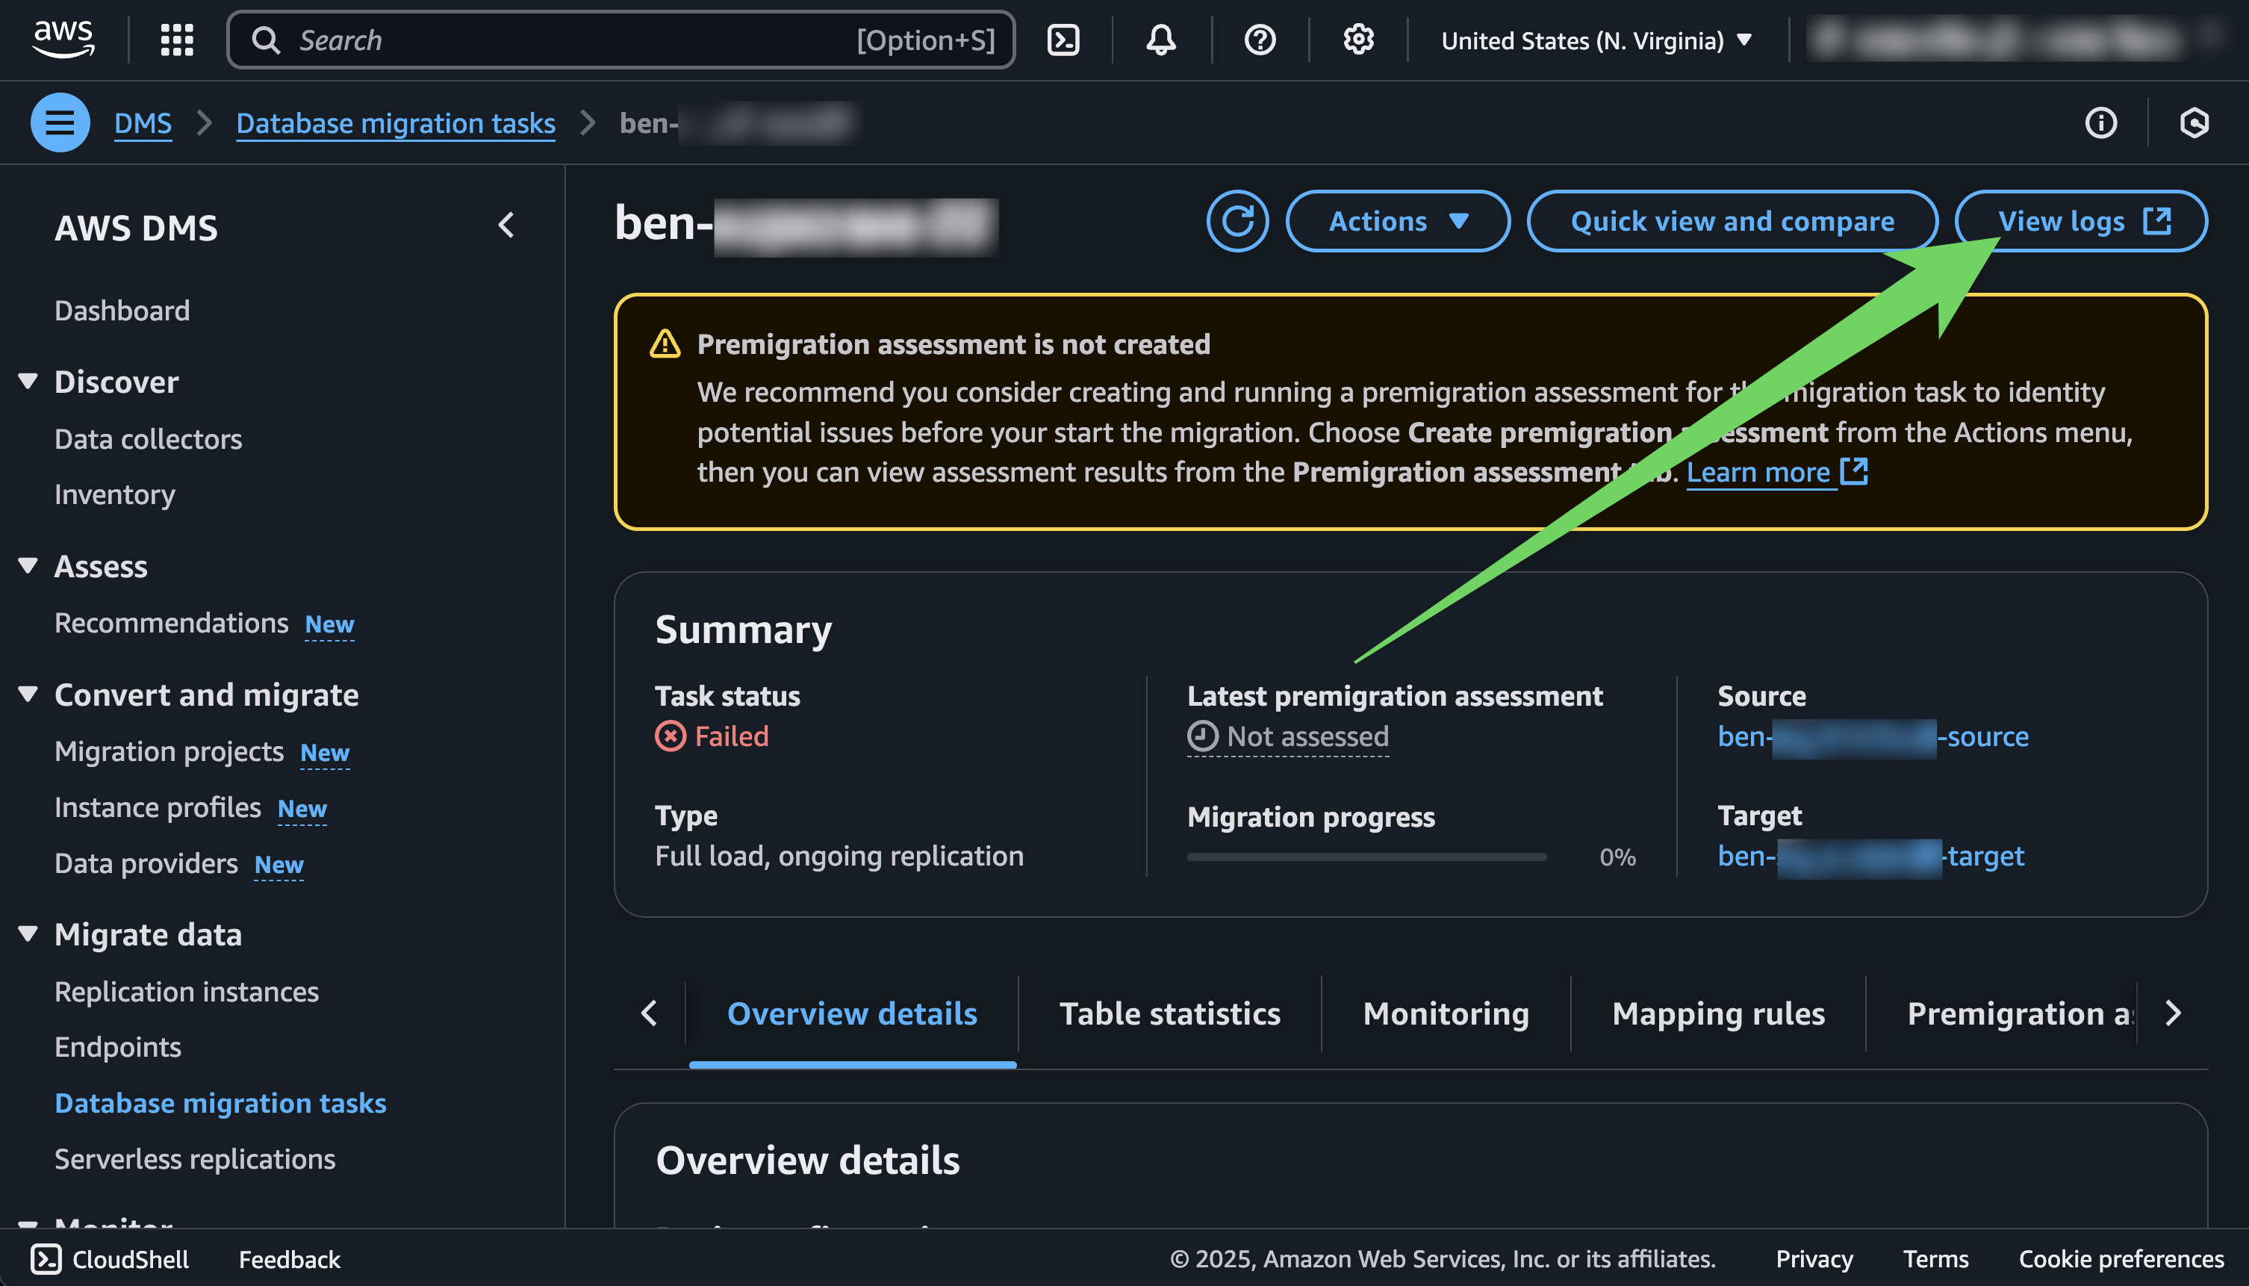2249x1286 pixels.
Task: Switch to the Mapping rules tab
Action: click(1717, 1013)
